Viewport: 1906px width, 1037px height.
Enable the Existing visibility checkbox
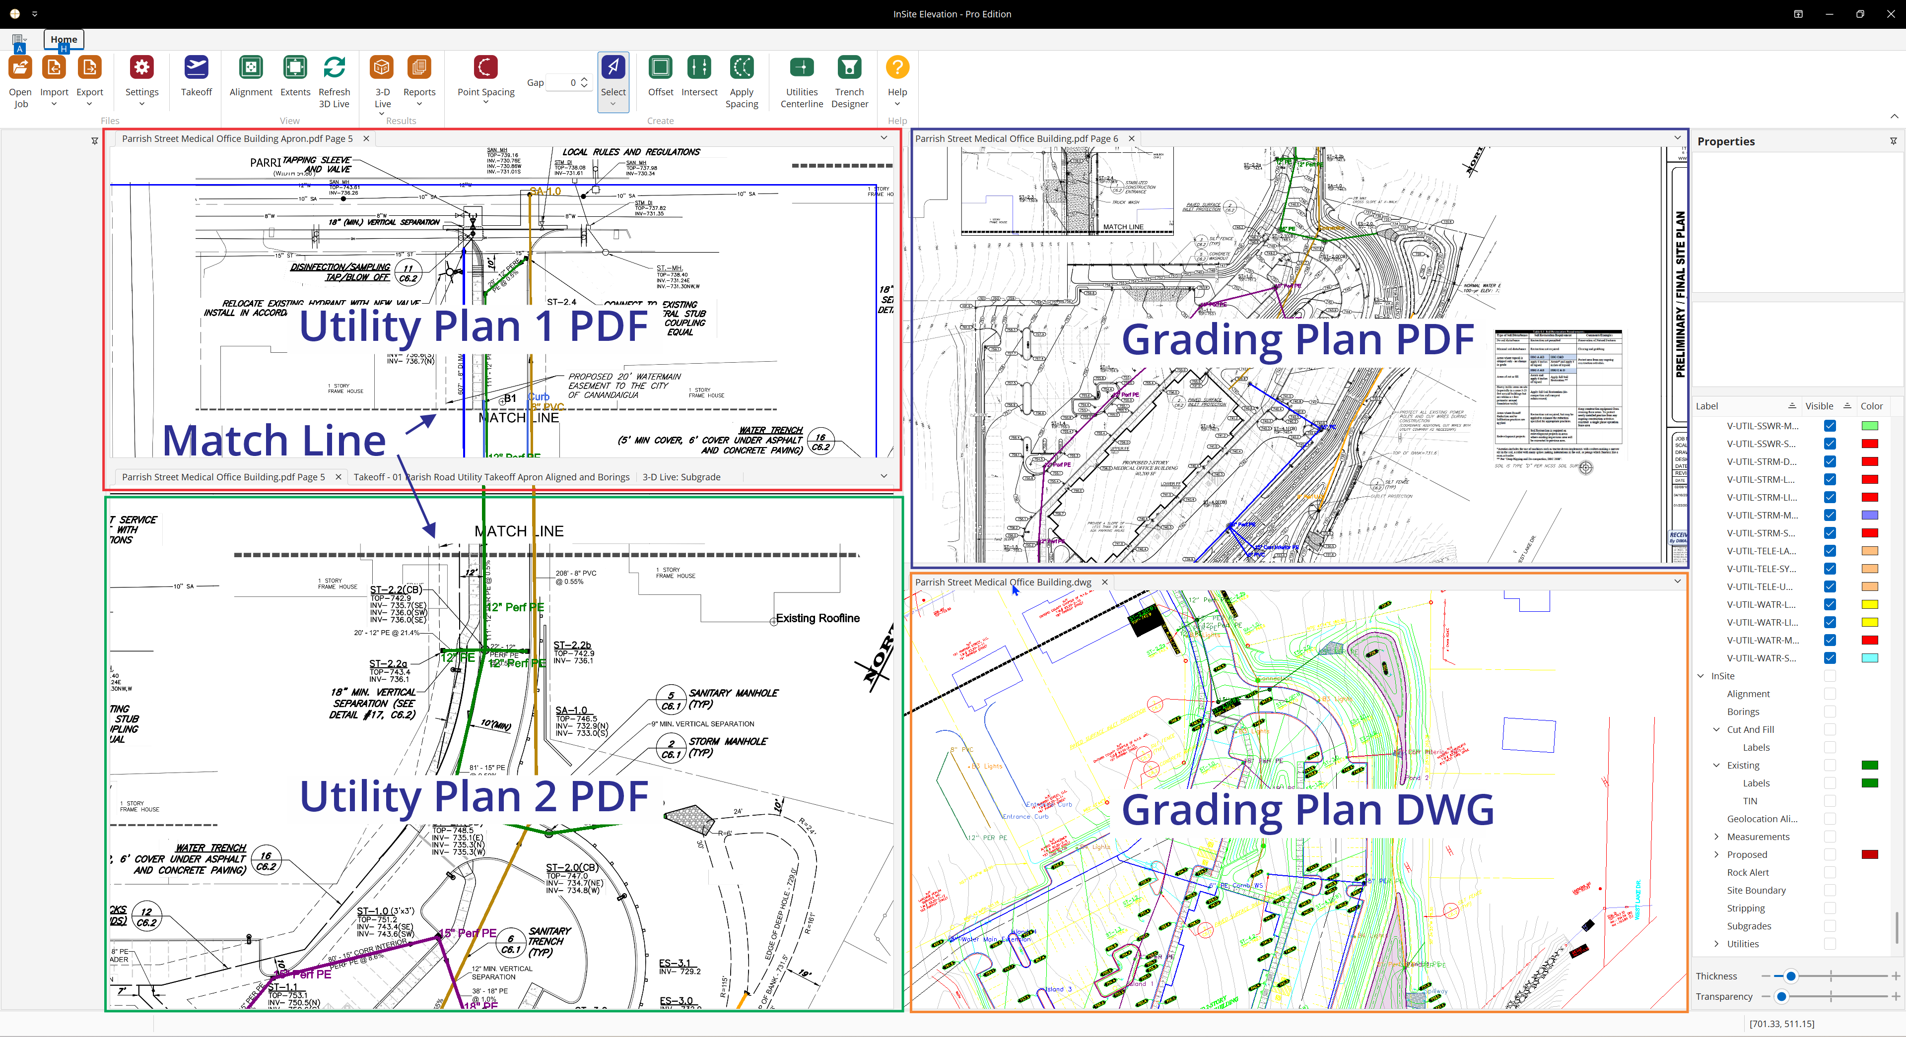[1830, 766]
